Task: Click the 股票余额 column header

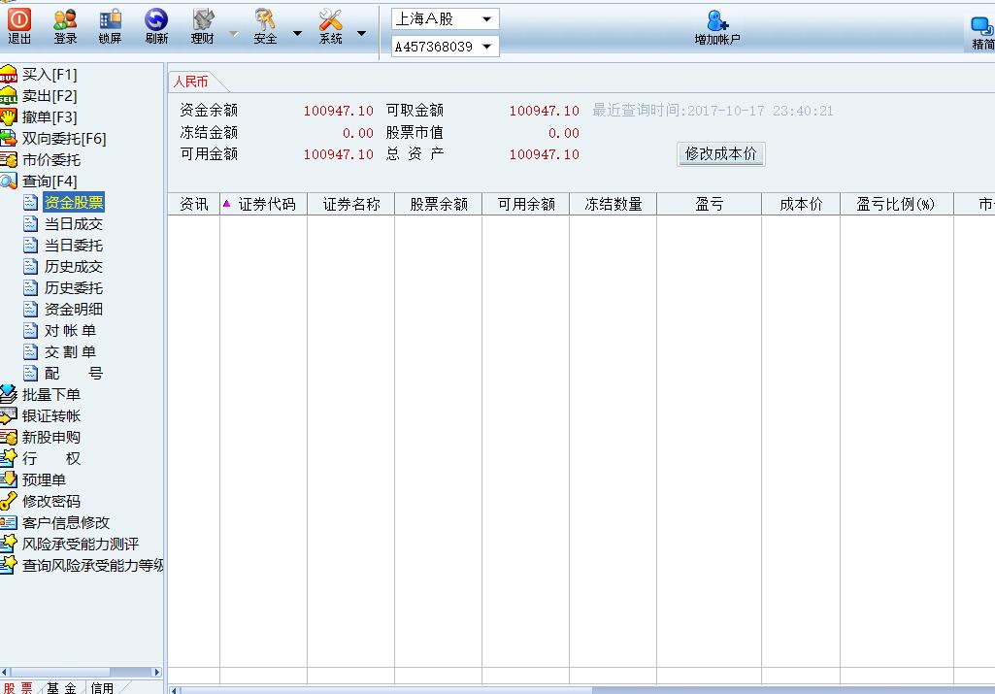Action: tap(439, 204)
